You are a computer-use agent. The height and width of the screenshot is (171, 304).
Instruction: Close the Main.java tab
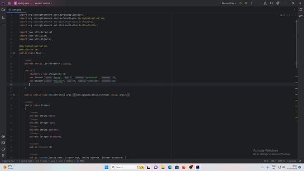click(23, 9)
